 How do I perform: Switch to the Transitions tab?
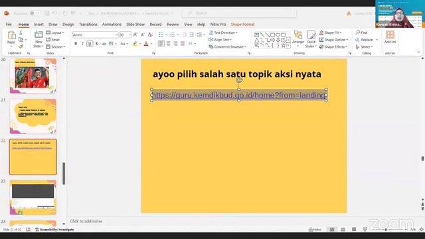88,25
